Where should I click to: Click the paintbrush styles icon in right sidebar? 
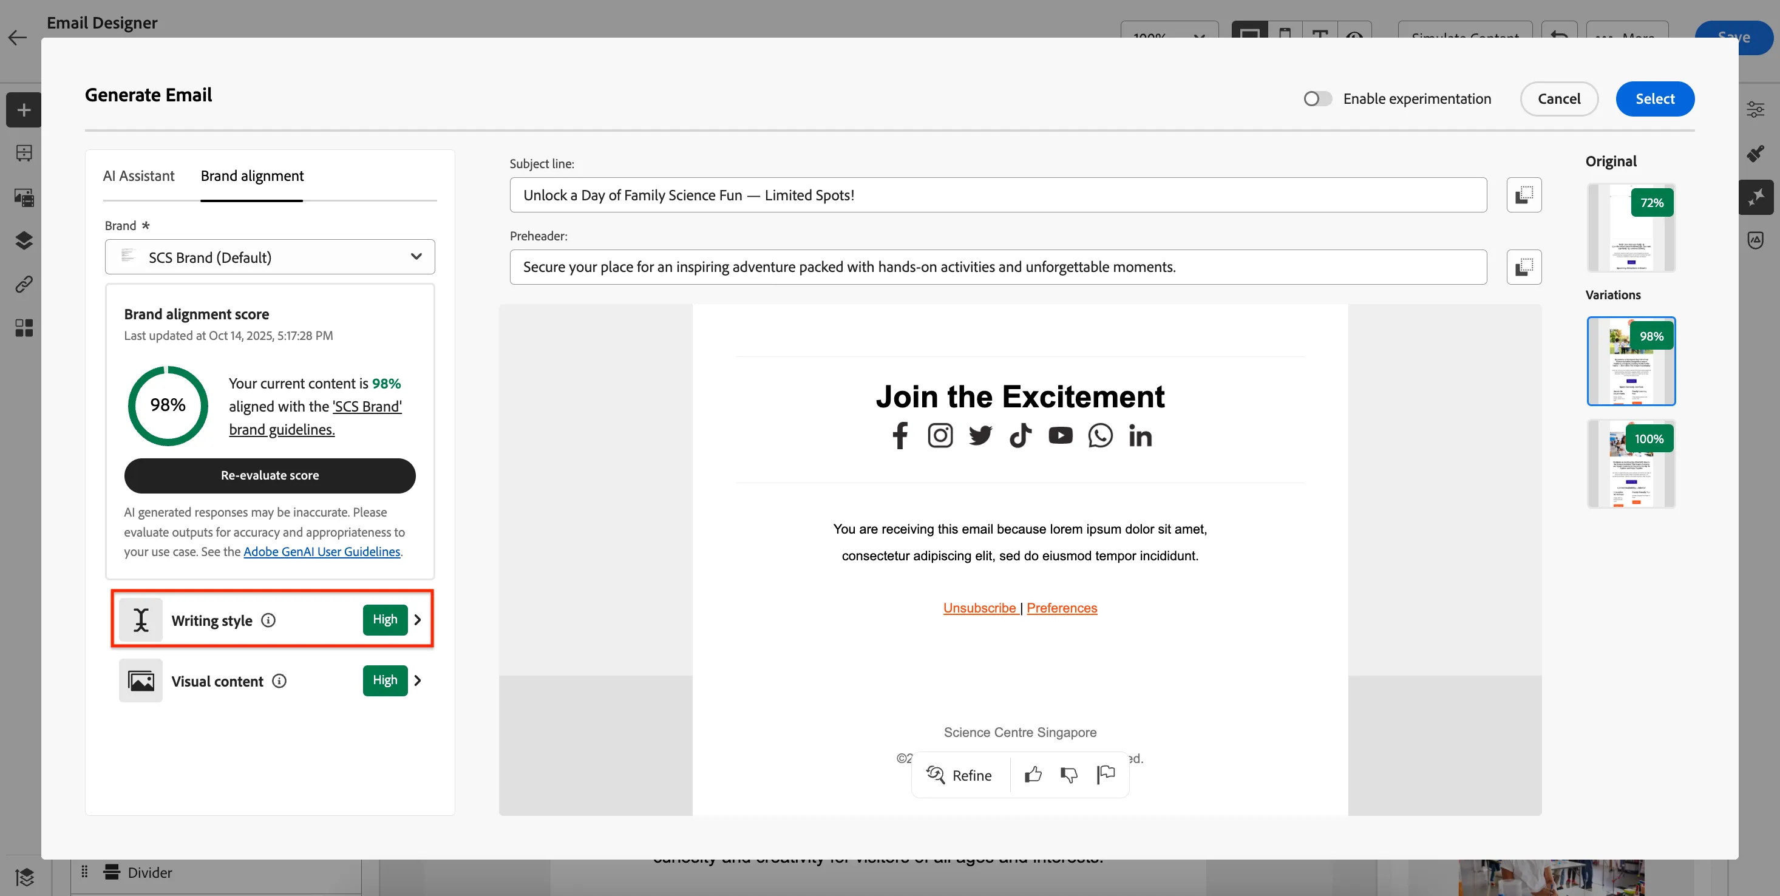click(1755, 154)
